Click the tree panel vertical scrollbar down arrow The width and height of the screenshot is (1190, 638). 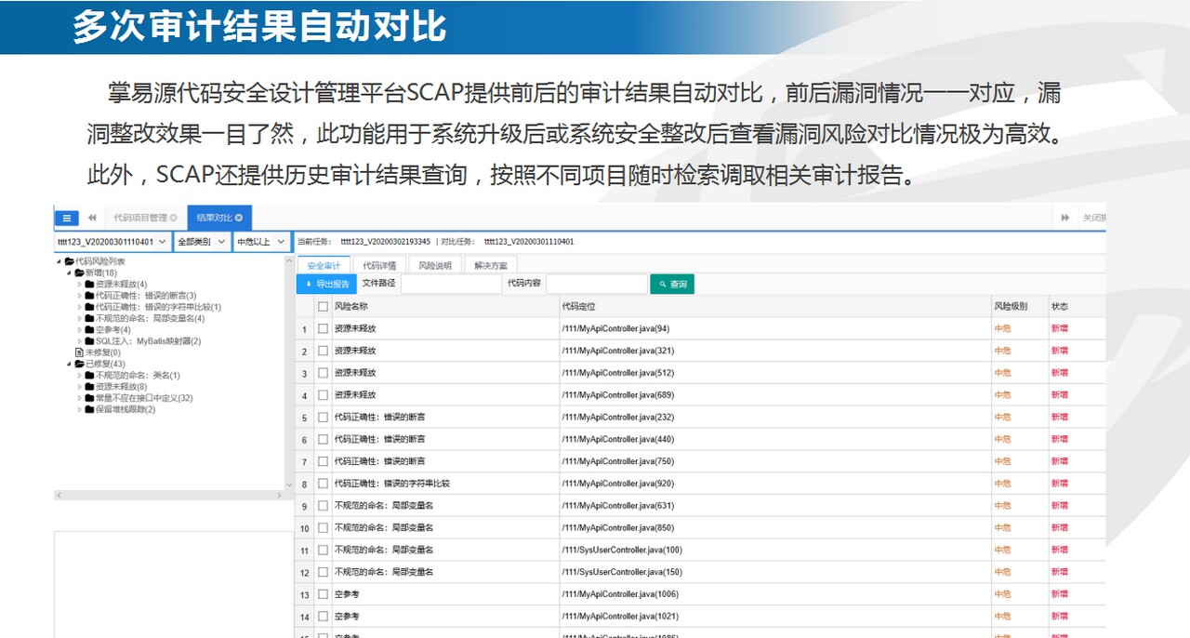tap(289, 485)
